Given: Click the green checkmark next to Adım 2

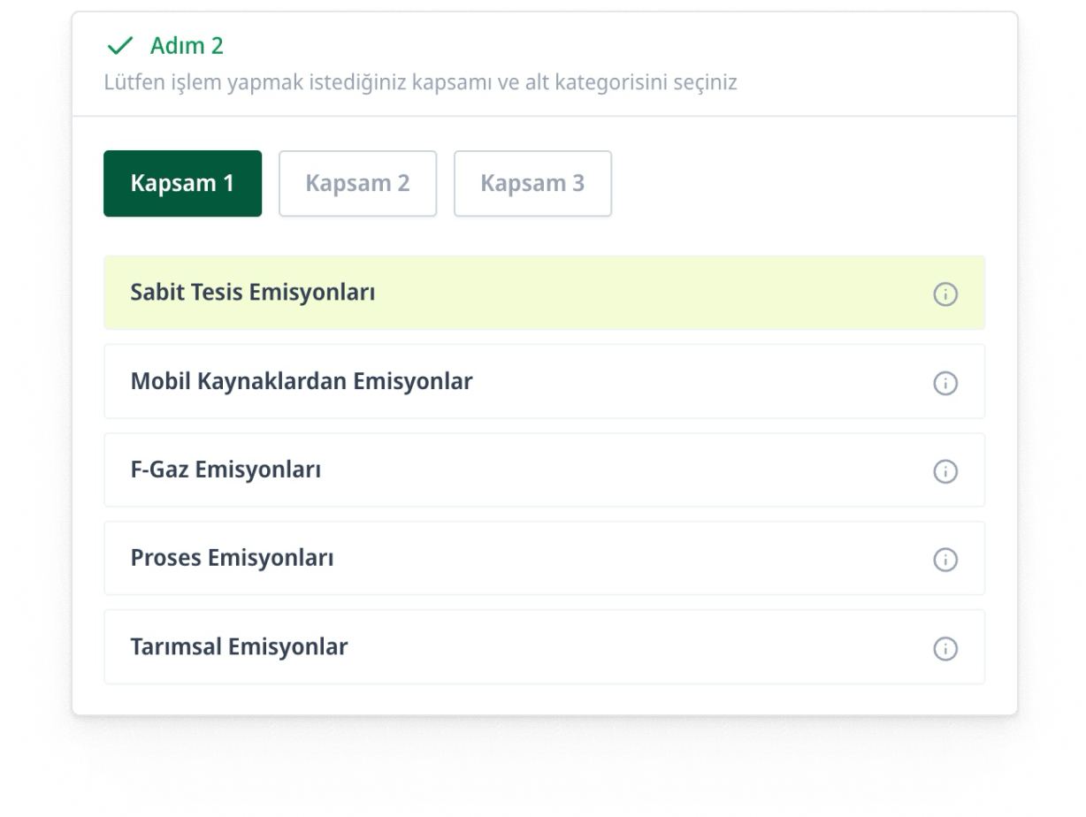Looking at the screenshot, I should point(119,46).
